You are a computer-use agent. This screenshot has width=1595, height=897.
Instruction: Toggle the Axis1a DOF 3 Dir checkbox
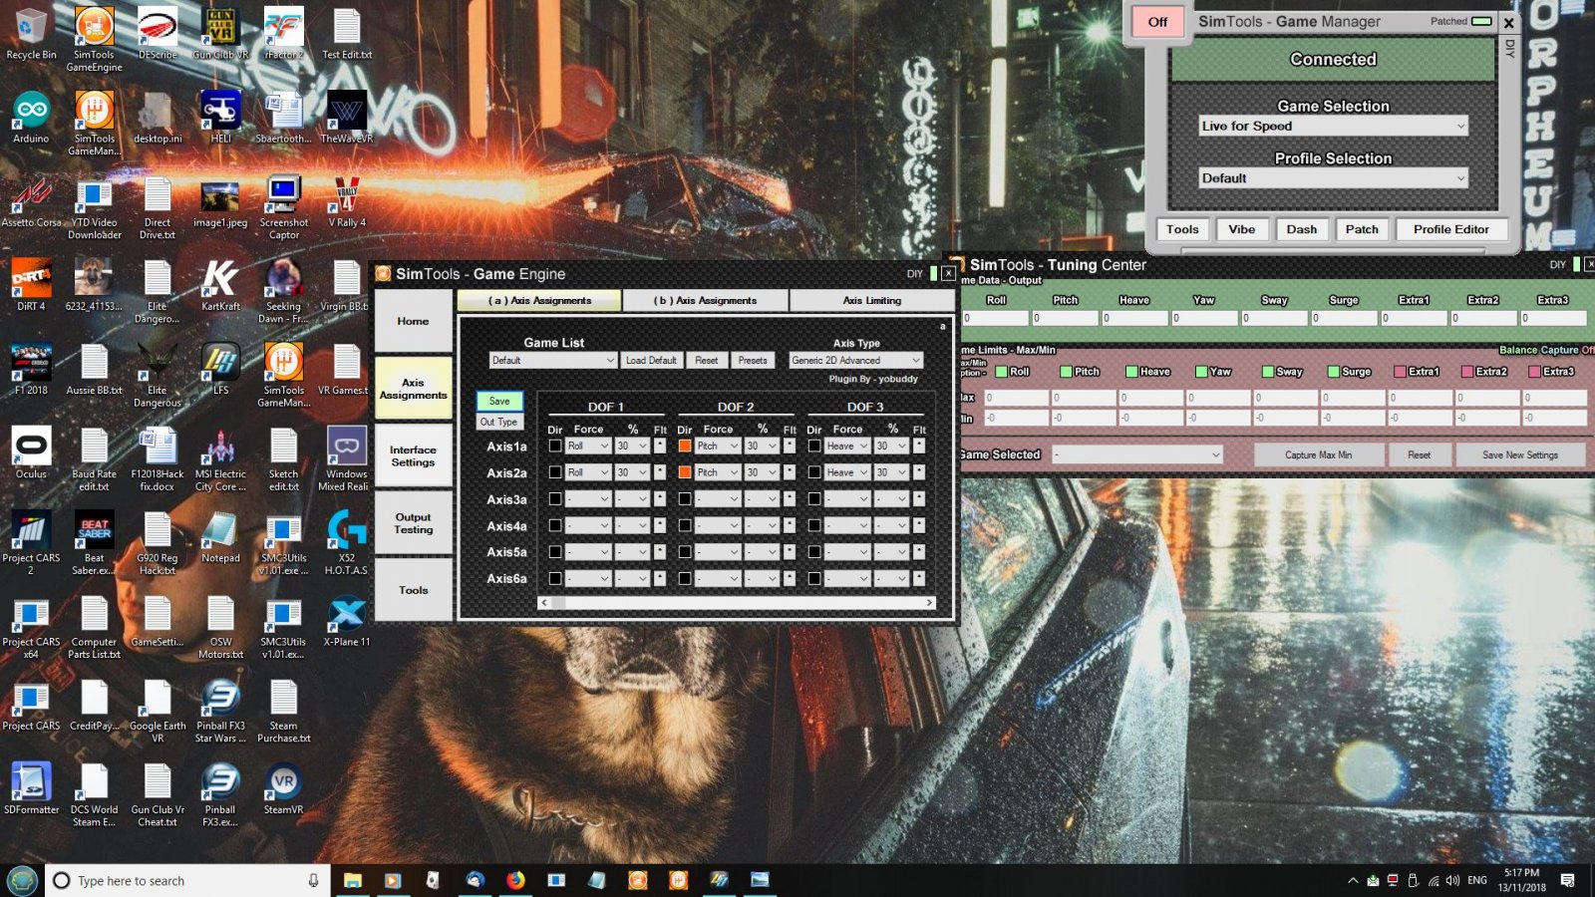(814, 446)
